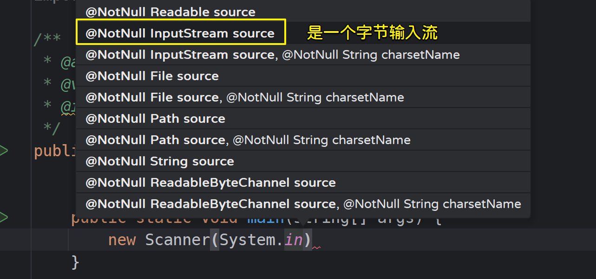Screen dimensions: 596x279
Task: Choose InputStream source with charsetName overload
Action: pyautogui.click(x=273, y=55)
